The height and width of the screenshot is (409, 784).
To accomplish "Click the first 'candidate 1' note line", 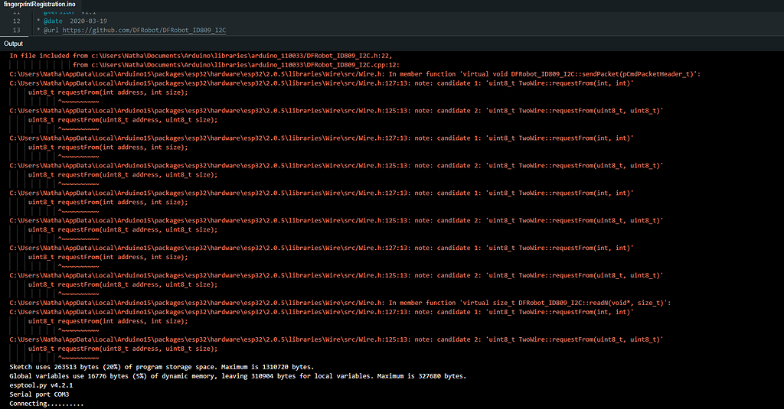I will 322,83.
